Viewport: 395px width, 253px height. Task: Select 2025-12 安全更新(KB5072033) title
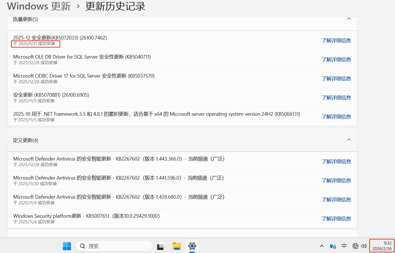coord(60,38)
